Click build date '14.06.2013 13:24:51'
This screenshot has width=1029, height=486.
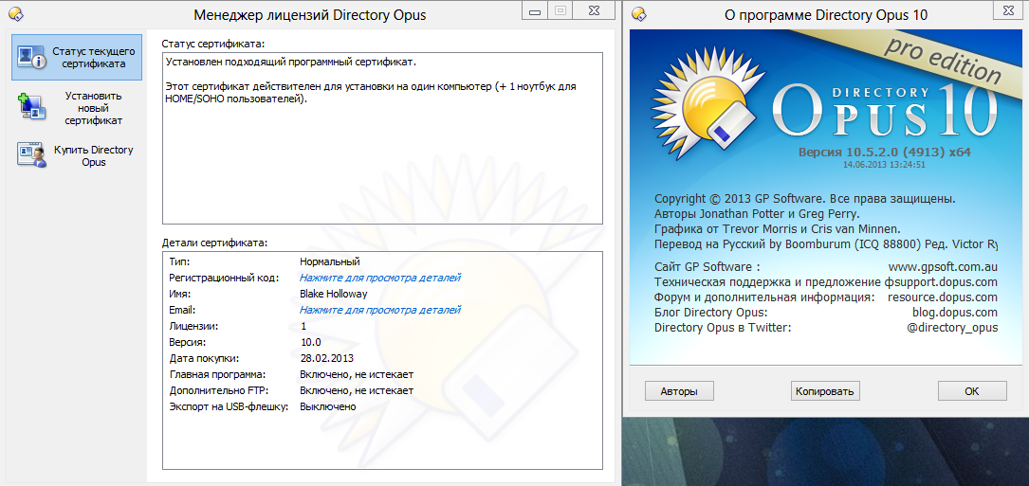click(x=884, y=165)
